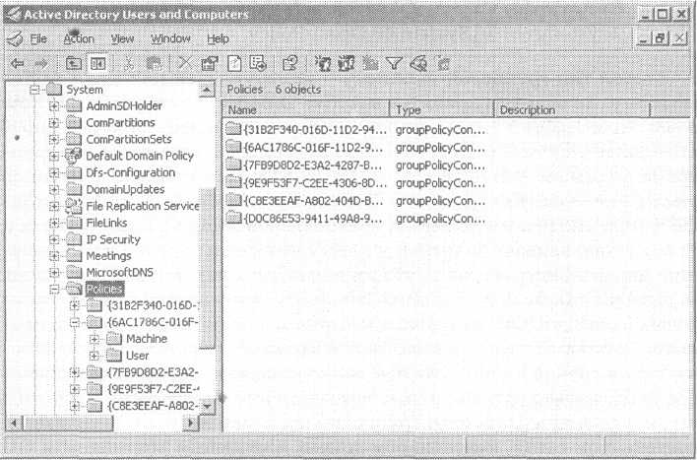Open the View menu
This screenshot has width=697, height=460.
(x=122, y=39)
